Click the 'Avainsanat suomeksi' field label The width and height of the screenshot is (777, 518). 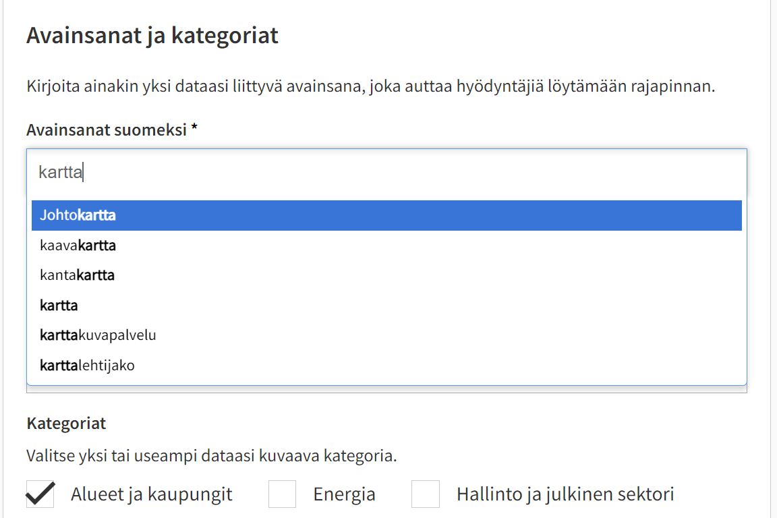[x=107, y=130]
